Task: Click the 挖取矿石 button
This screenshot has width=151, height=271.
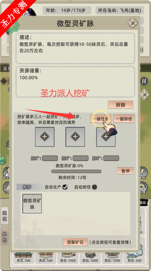Action: [x=75, y=242]
